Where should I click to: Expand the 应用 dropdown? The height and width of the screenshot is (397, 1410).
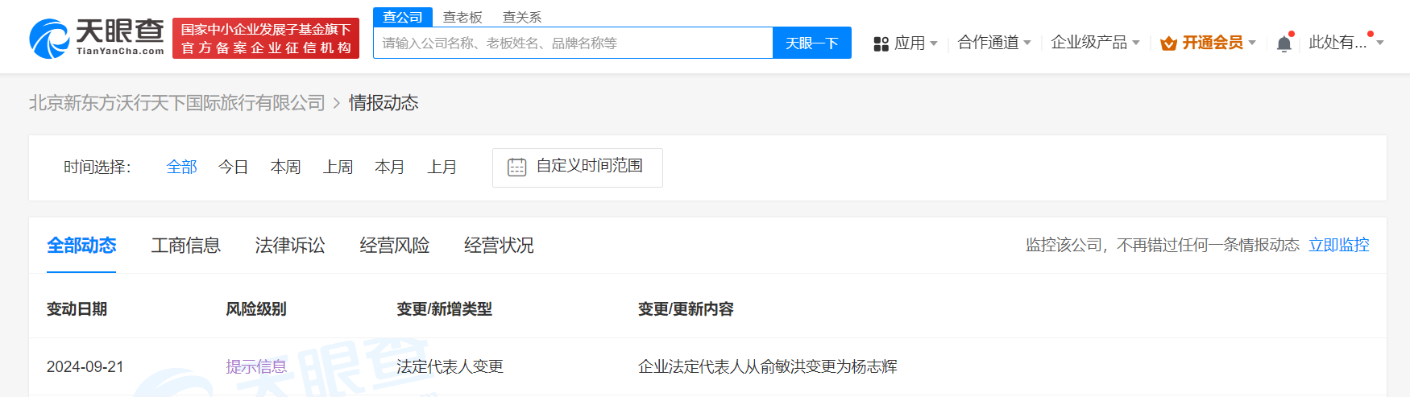(x=915, y=43)
